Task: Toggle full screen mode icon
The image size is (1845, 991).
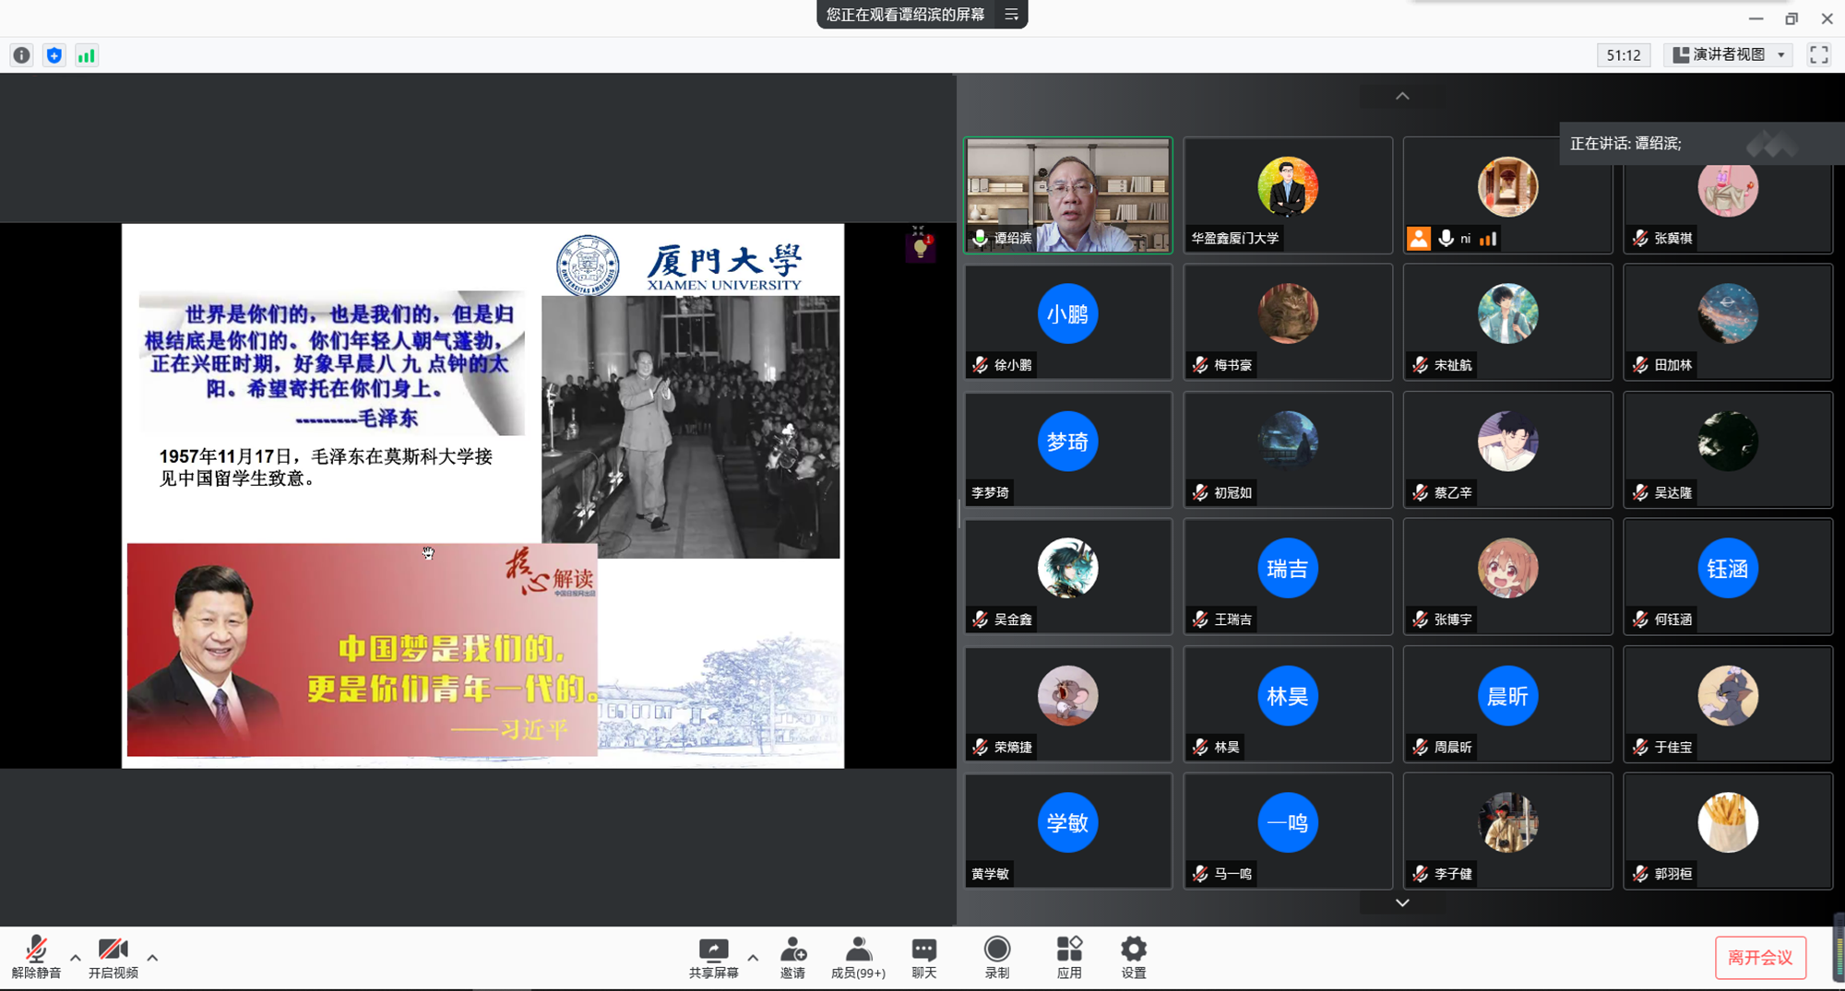Action: pyautogui.click(x=1818, y=55)
